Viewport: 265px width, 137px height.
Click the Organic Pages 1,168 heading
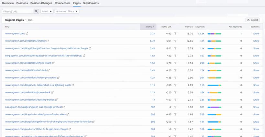(19, 20)
